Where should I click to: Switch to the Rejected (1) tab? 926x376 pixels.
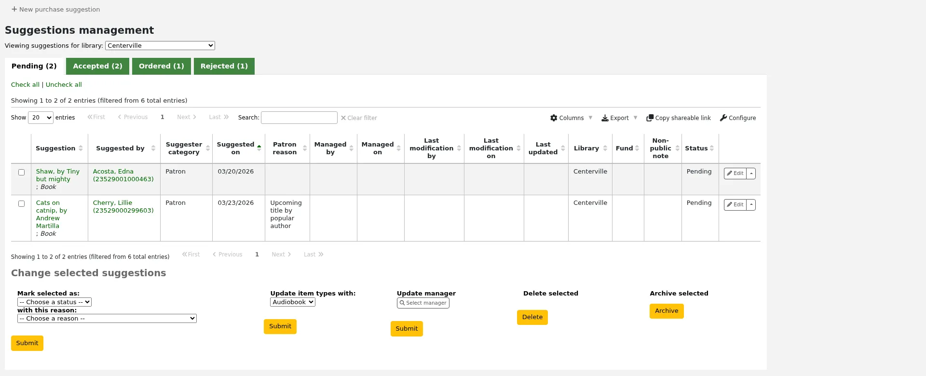[224, 67]
